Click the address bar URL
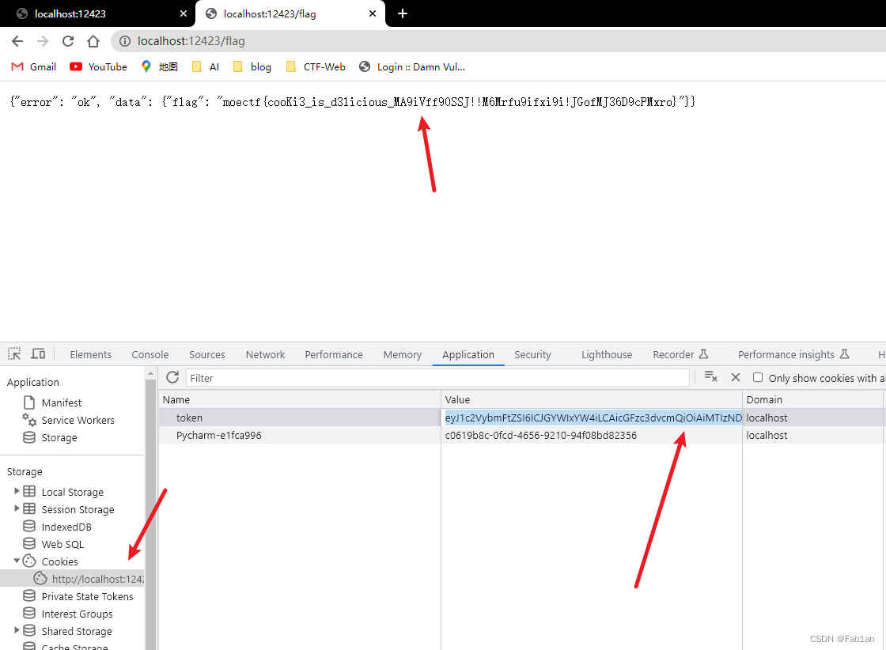Image resolution: width=886 pixels, height=650 pixels. click(x=191, y=41)
